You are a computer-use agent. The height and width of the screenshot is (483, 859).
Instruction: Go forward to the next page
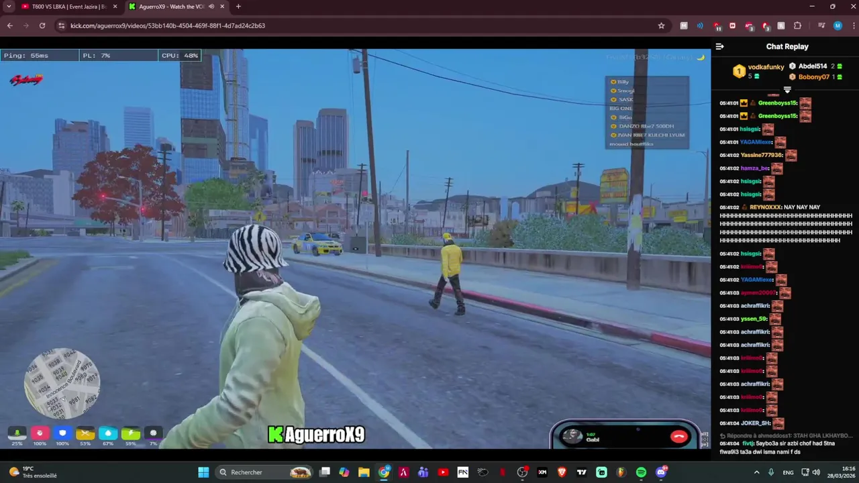click(x=26, y=25)
